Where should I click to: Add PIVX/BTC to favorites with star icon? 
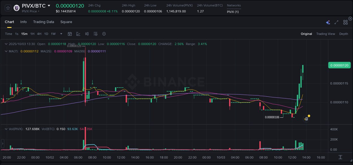(x=8, y=8)
